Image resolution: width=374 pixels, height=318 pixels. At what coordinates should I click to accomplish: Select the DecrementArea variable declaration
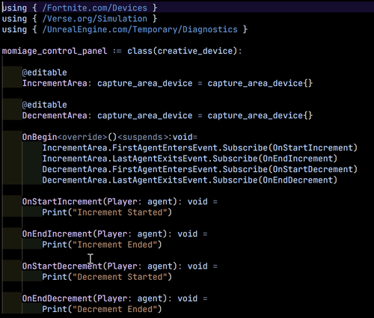click(168, 115)
